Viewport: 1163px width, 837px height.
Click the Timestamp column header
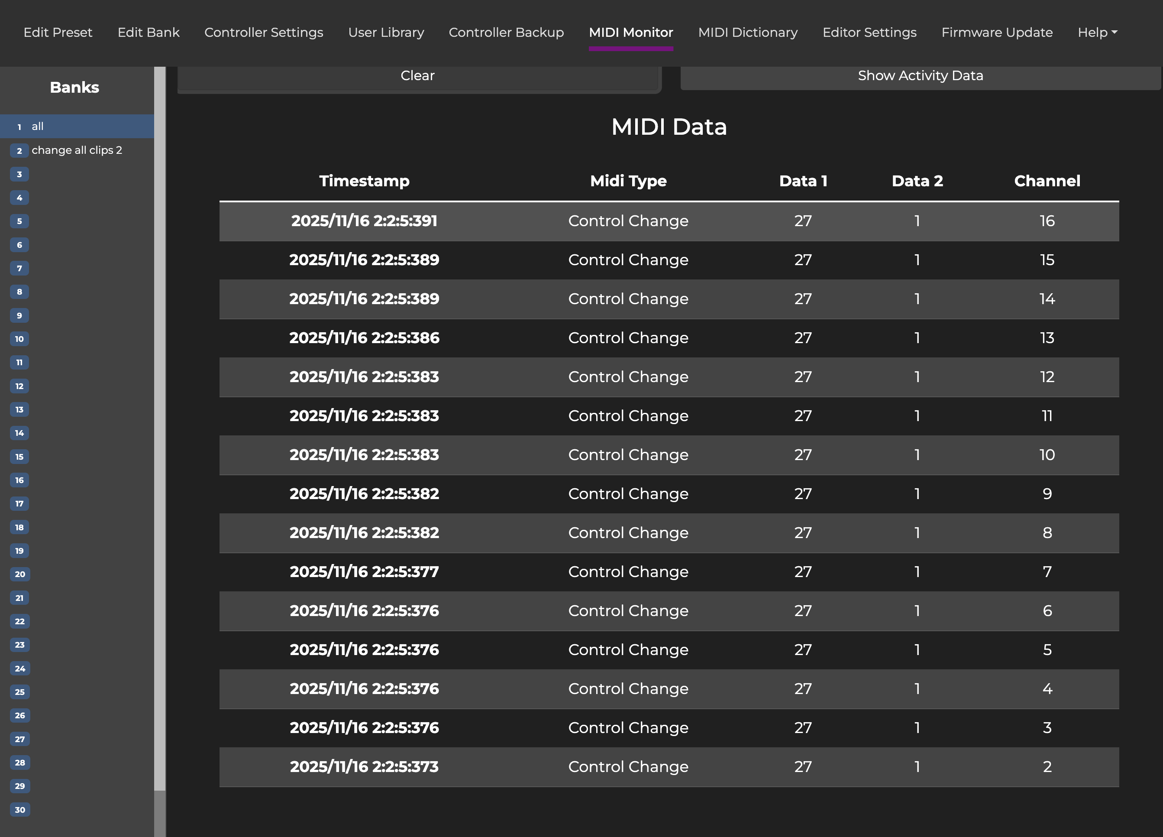[364, 181]
